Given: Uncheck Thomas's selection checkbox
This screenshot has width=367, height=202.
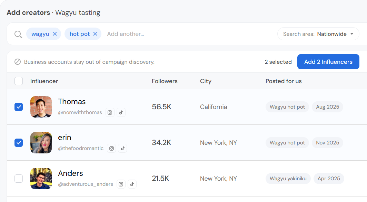Looking at the screenshot, I should (x=19, y=107).
